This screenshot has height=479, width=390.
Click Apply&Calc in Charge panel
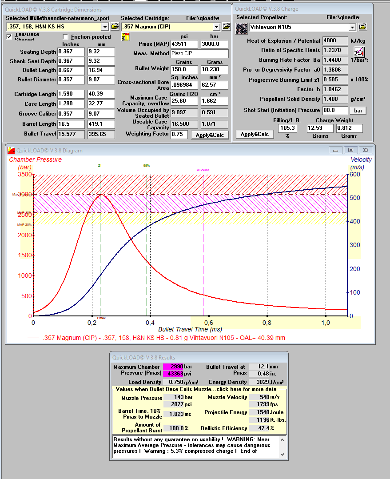click(255, 134)
